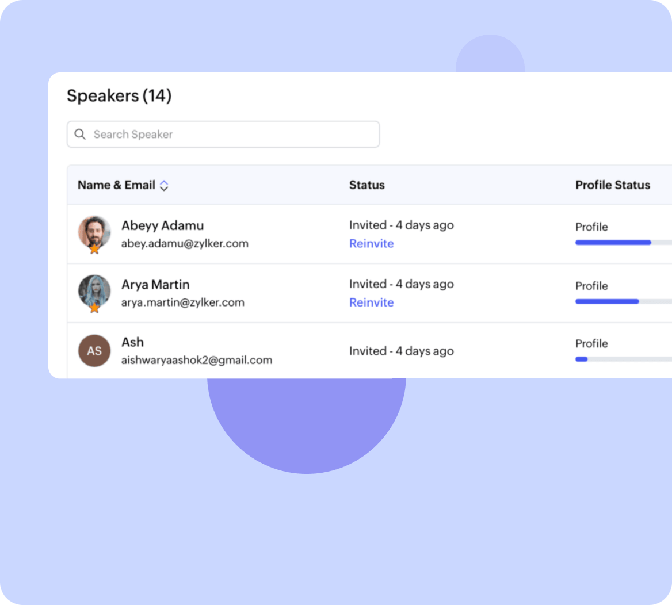This screenshot has height=605, width=672.
Task: Click the star badge on Arya Martin's avatar
Action: (94, 310)
